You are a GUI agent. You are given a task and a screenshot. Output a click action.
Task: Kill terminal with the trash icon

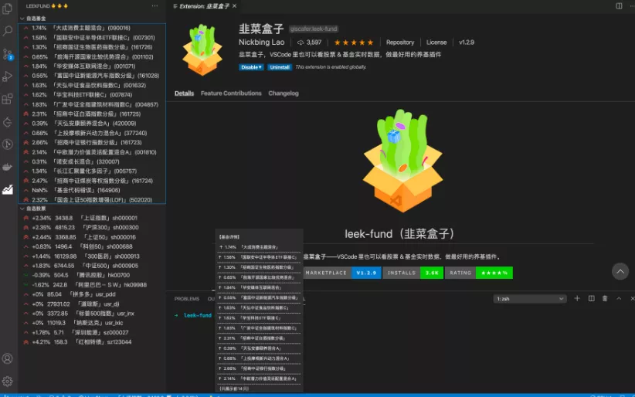click(605, 299)
